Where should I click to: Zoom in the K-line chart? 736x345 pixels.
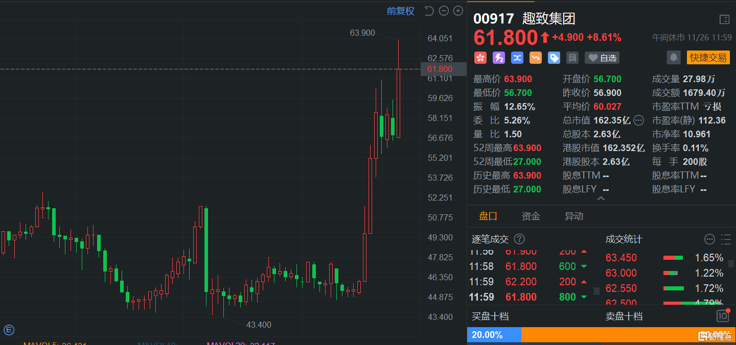tap(458, 11)
